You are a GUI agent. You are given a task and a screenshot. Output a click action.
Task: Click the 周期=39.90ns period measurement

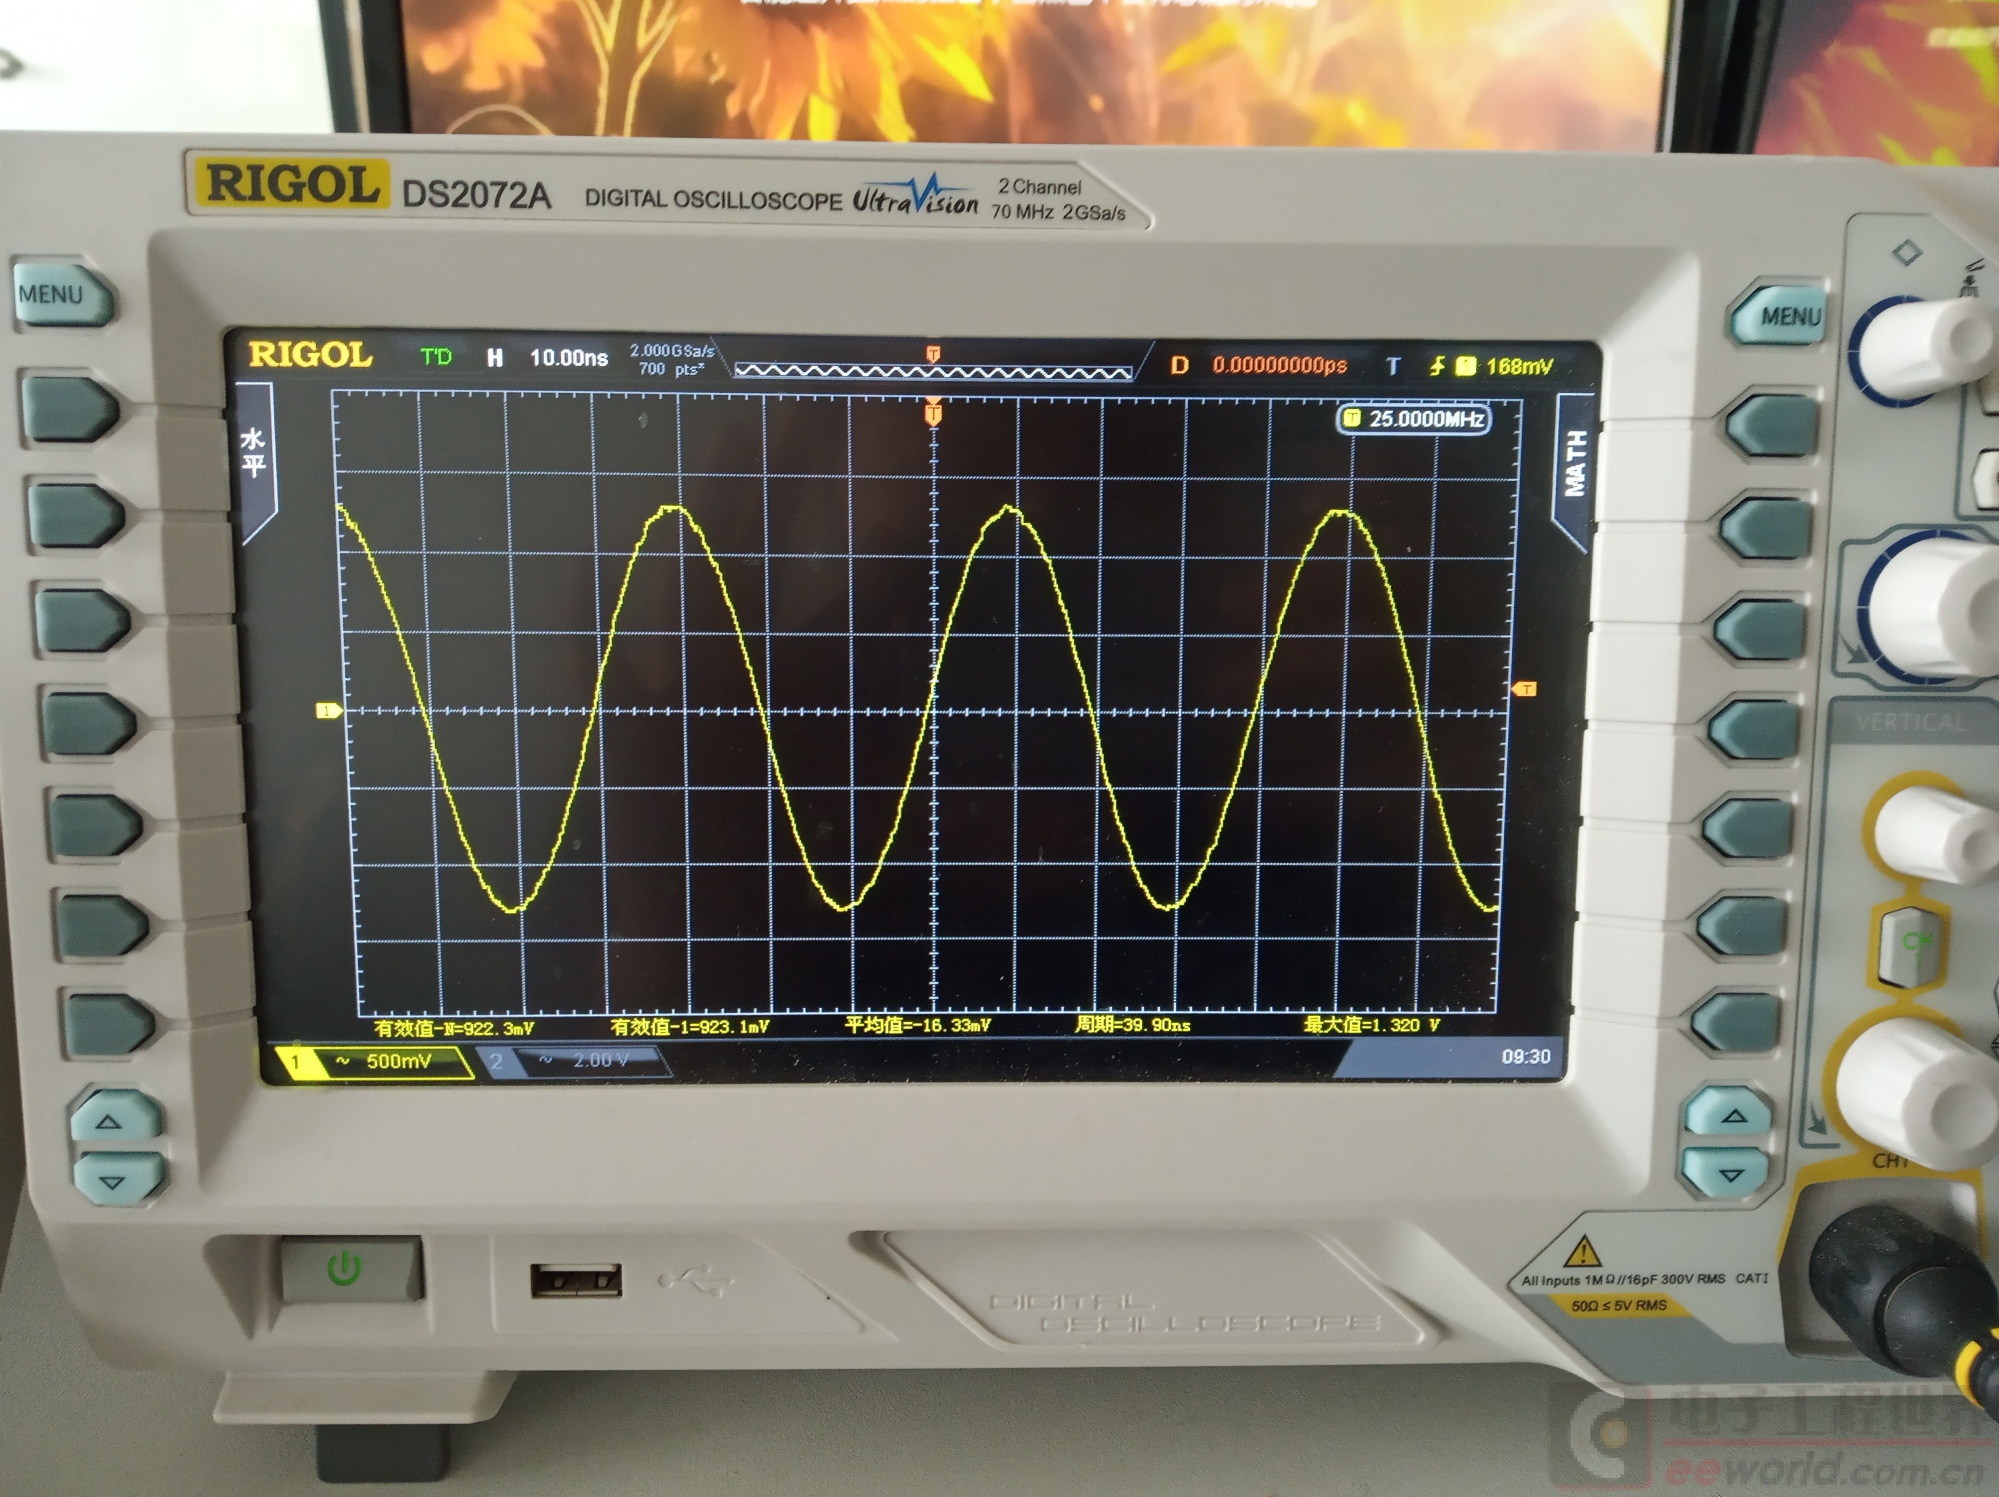[1131, 1025]
